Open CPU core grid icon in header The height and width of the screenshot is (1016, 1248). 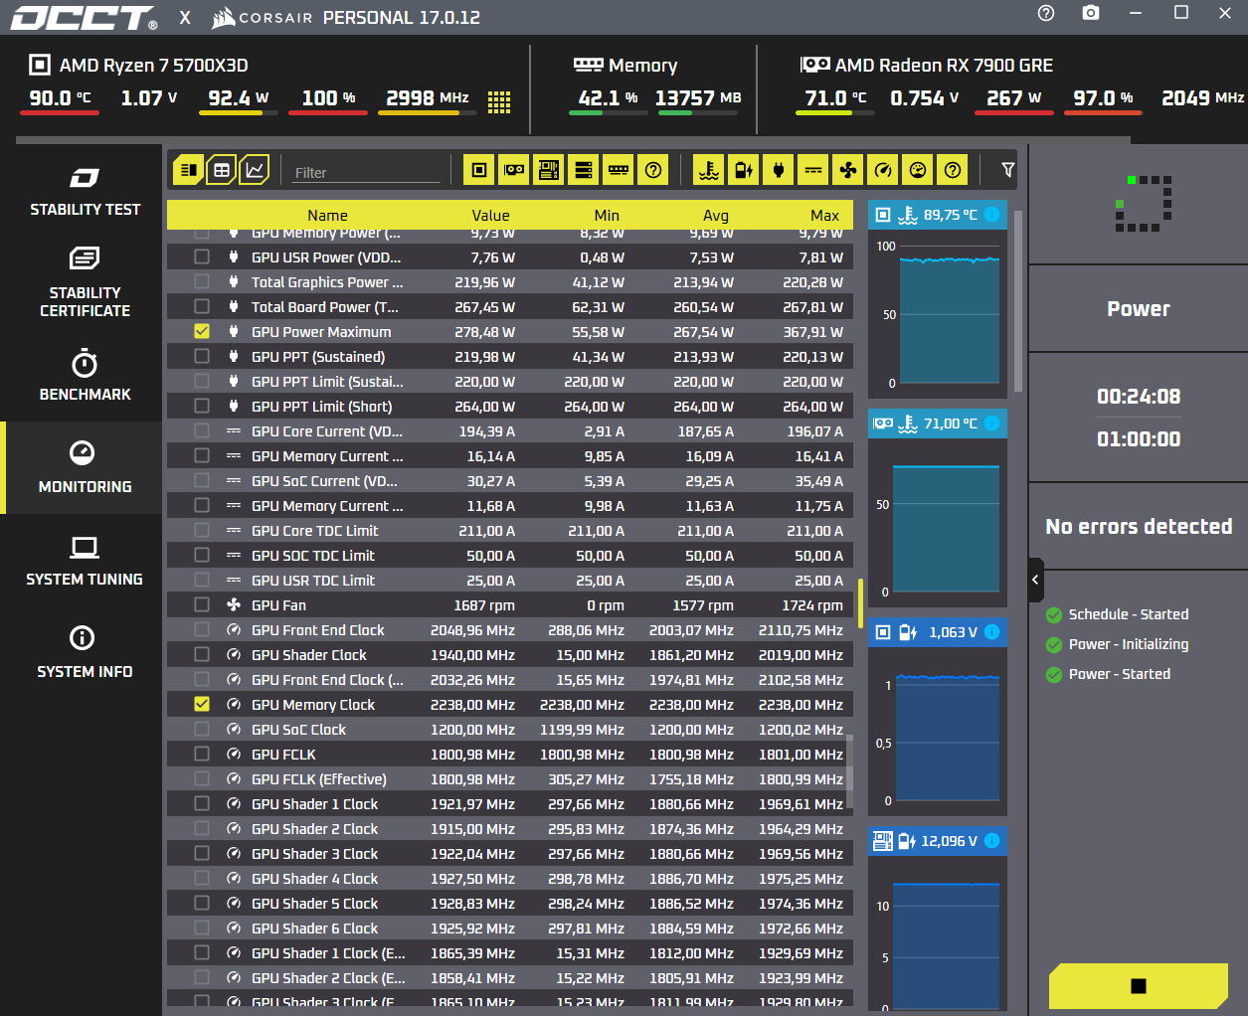(x=499, y=101)
